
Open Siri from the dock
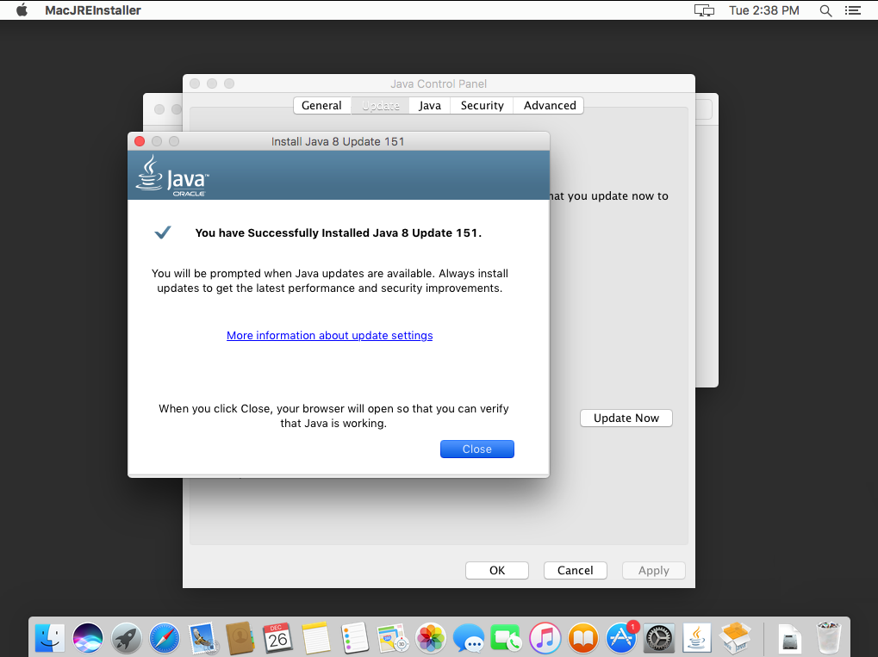click(88, 638)
